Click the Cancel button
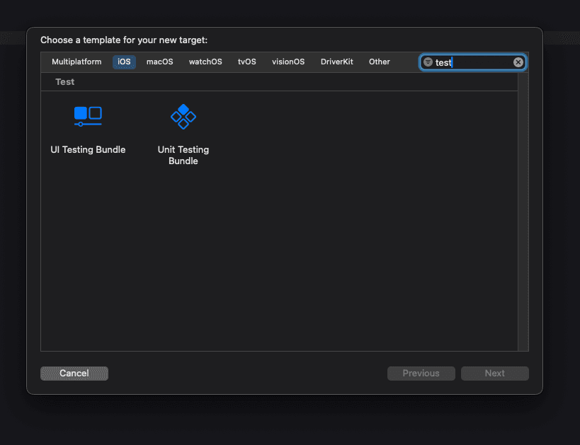The width and height of the screenshot is (580, 445). 74,373
